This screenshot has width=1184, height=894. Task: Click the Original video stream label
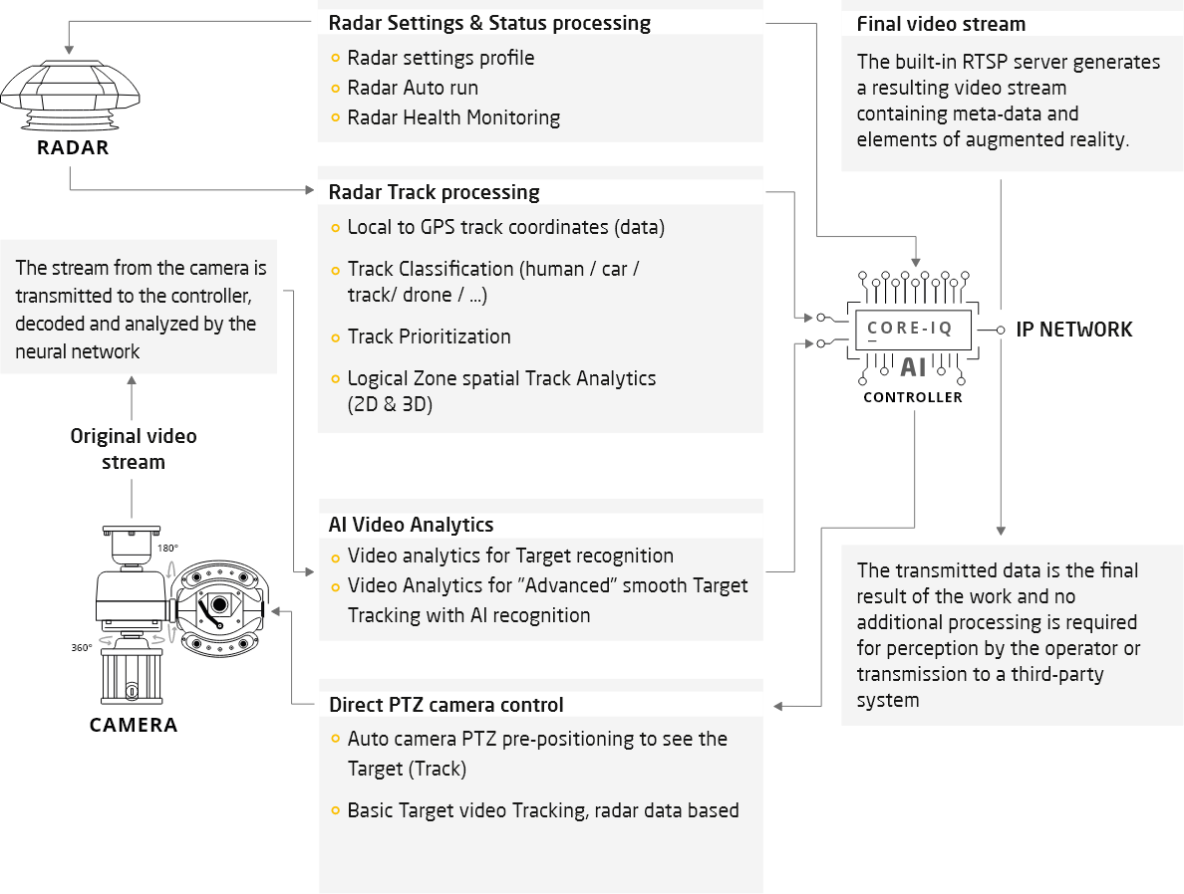[x=134, y=449]
